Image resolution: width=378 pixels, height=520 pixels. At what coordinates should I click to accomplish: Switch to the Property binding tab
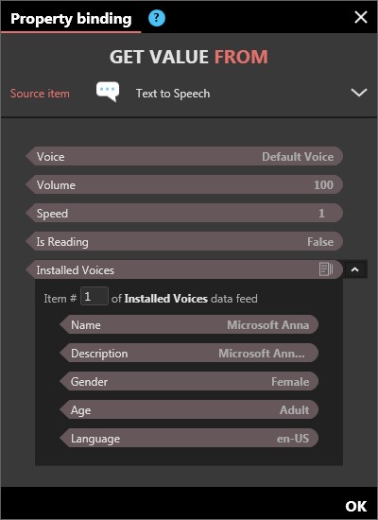coord(71,19)
